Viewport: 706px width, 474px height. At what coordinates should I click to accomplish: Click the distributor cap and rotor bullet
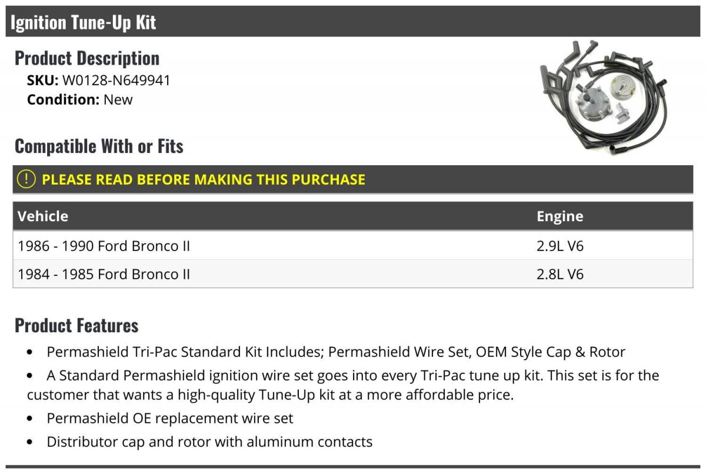tap(209, 442)
